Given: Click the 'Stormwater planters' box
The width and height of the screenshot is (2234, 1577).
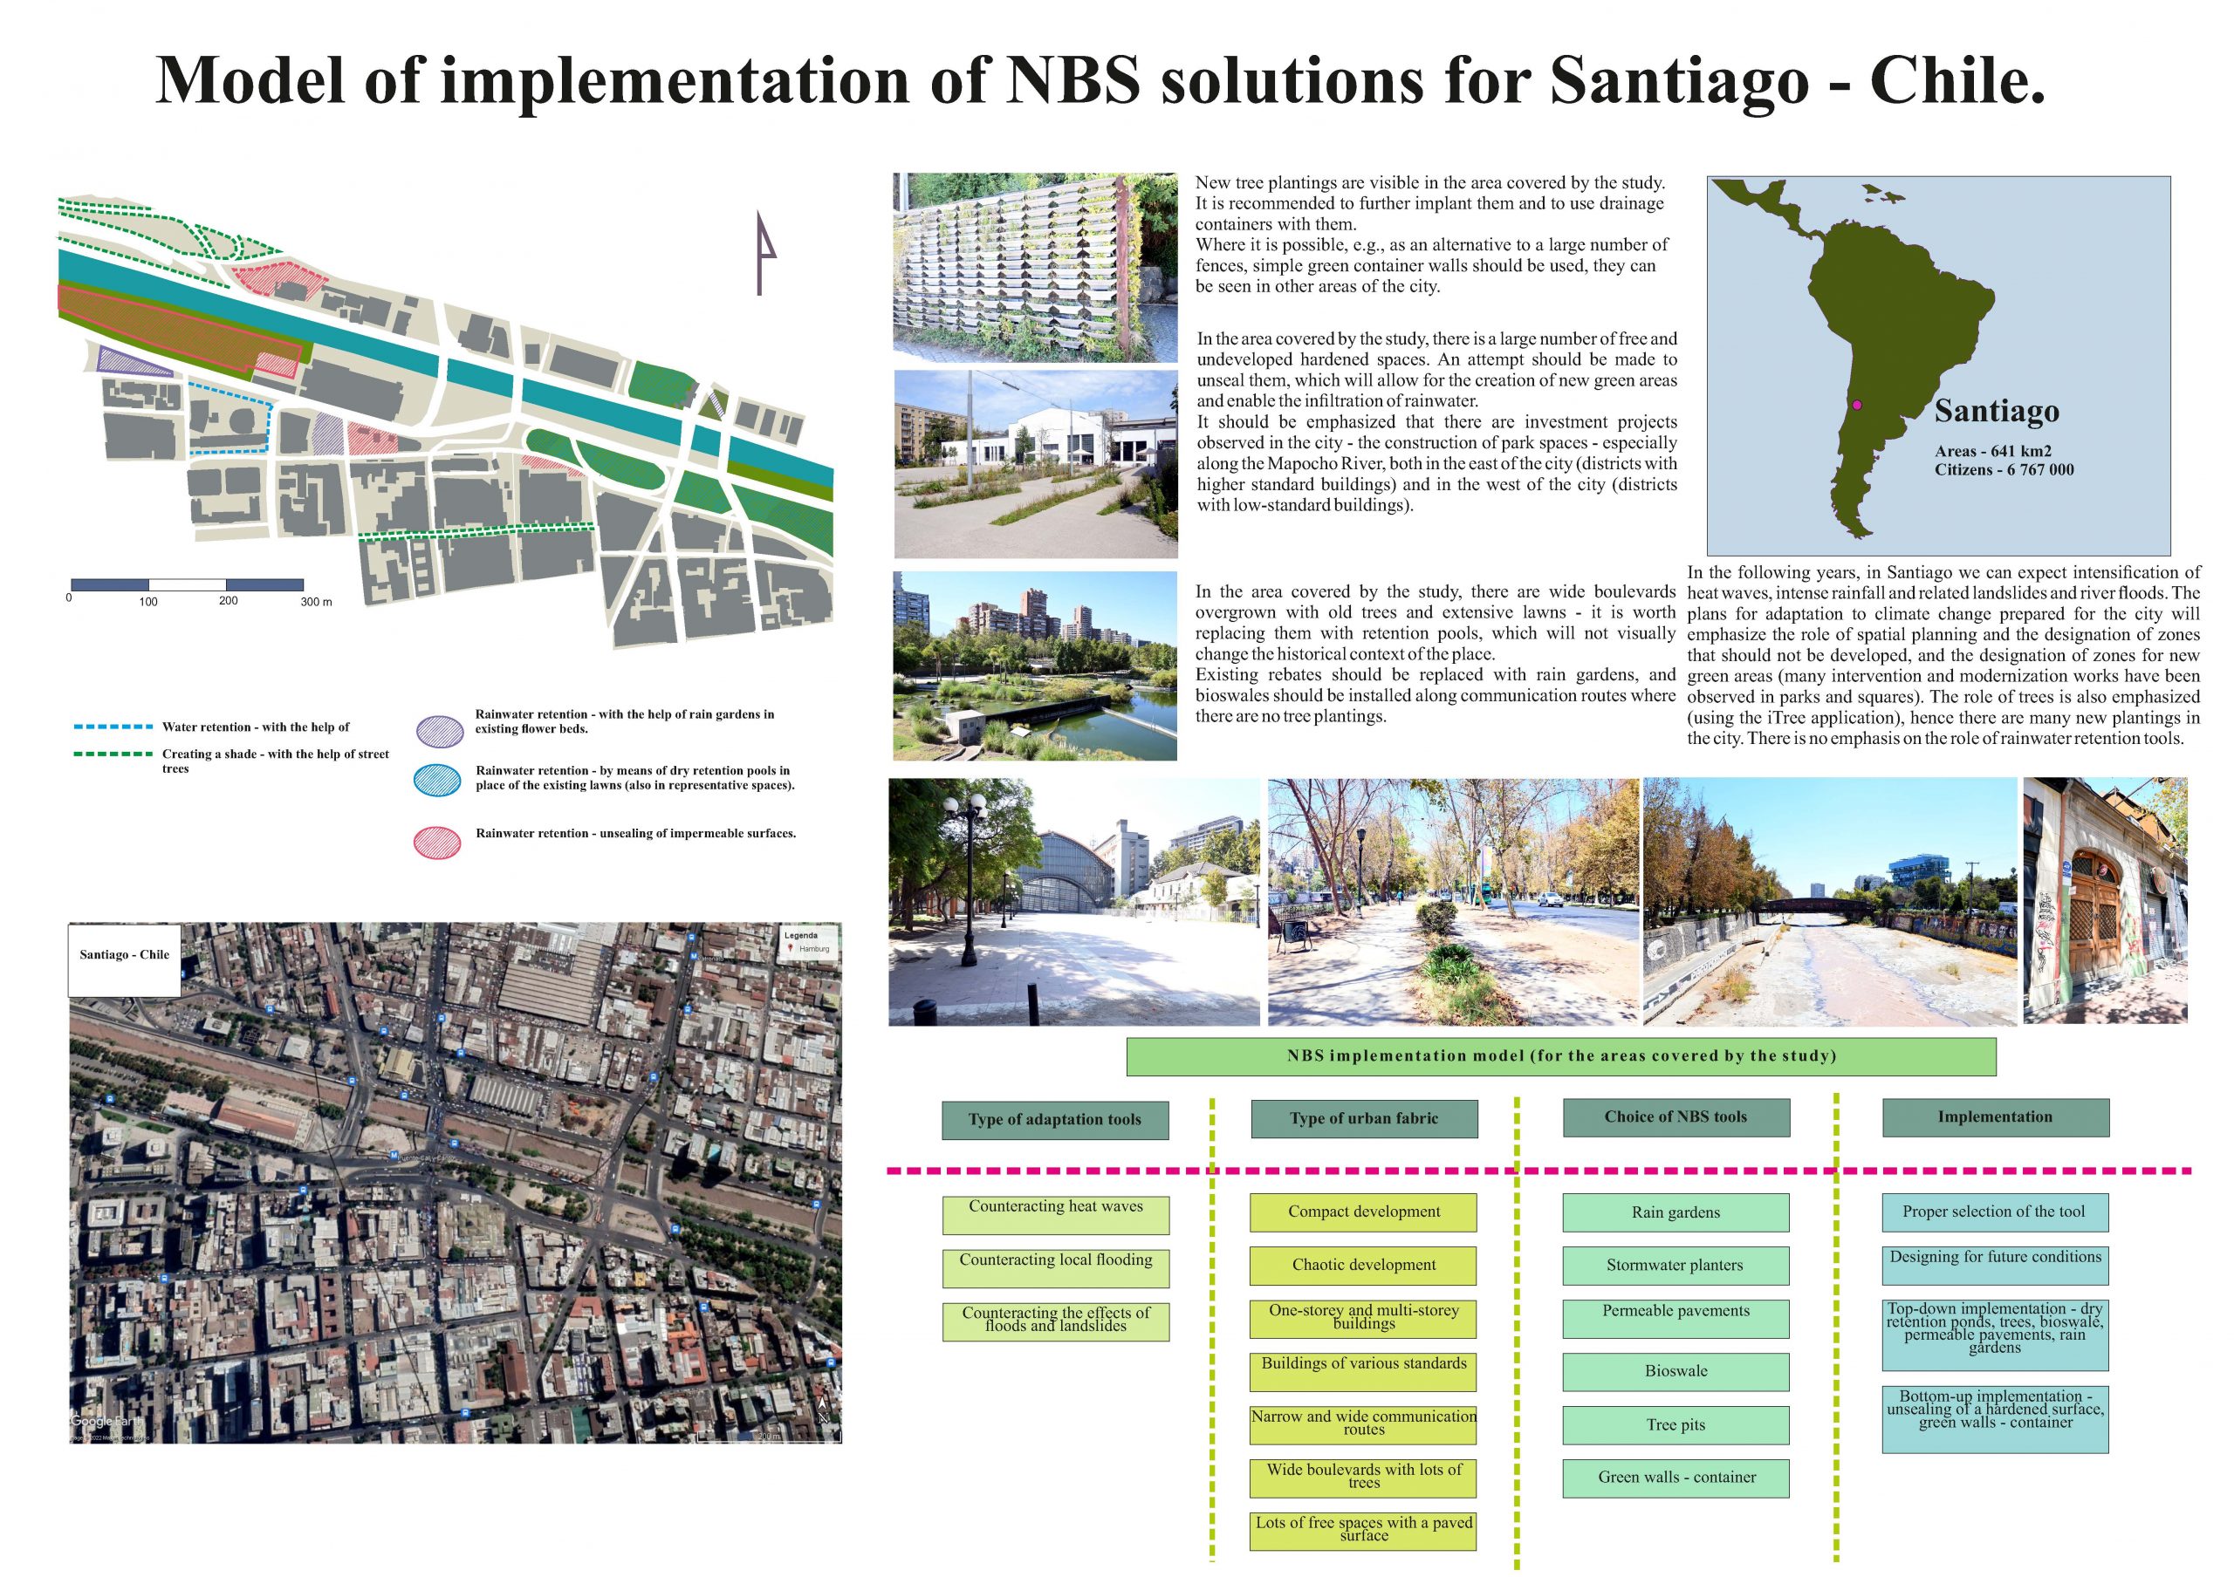Looking at the screenshot, I should (x=1675, y=1266).
